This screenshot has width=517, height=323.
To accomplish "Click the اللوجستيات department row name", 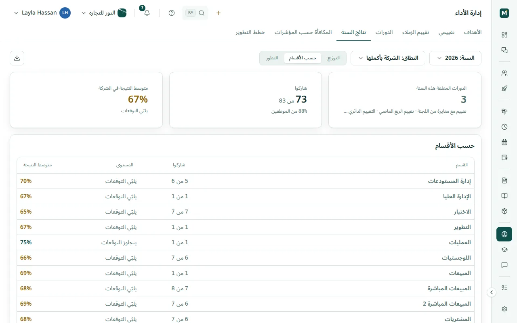I will tap(456, 258).
